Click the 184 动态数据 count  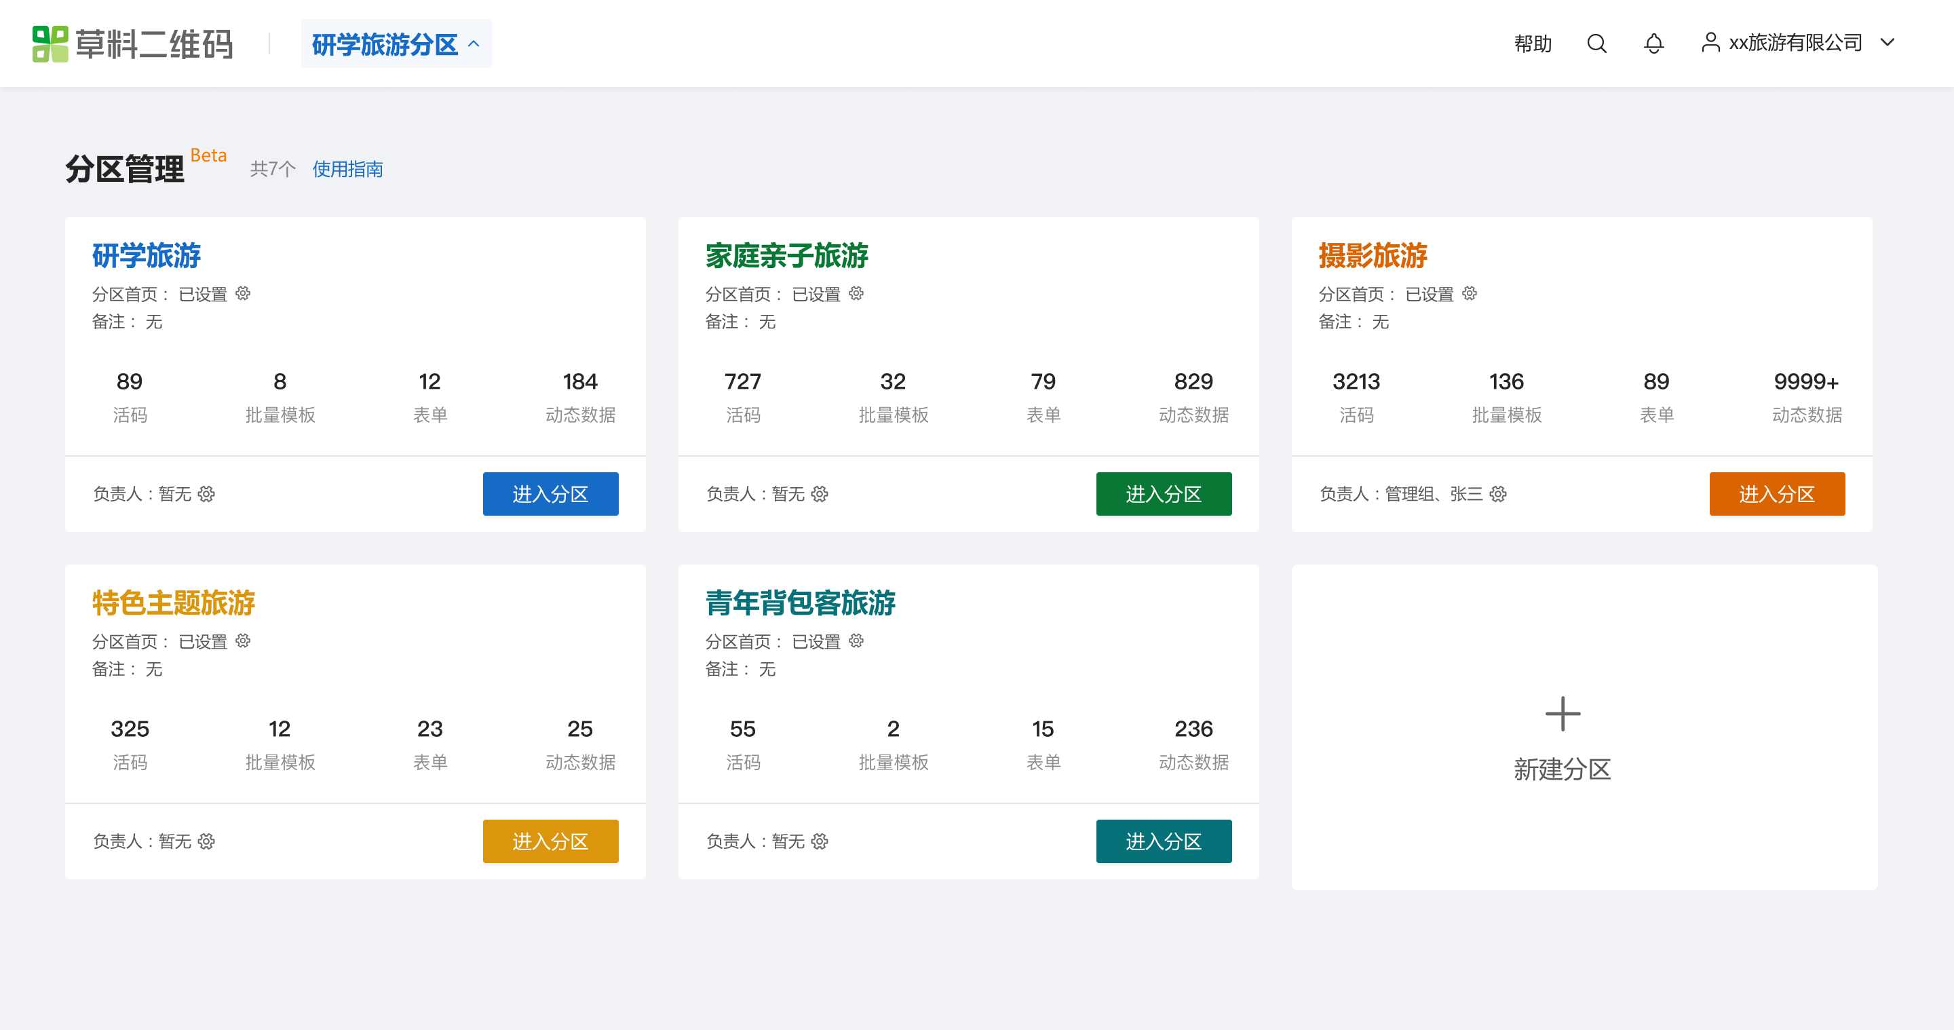(580, 381)
